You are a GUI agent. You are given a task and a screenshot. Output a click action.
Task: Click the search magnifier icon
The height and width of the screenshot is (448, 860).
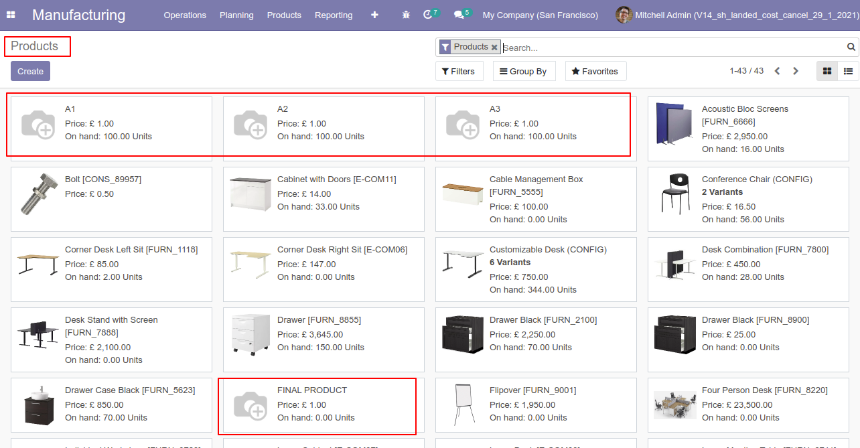click(x=851, y=47)
